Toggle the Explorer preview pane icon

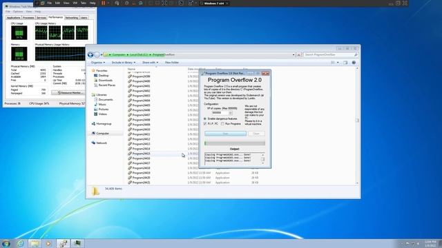point(345,63)
